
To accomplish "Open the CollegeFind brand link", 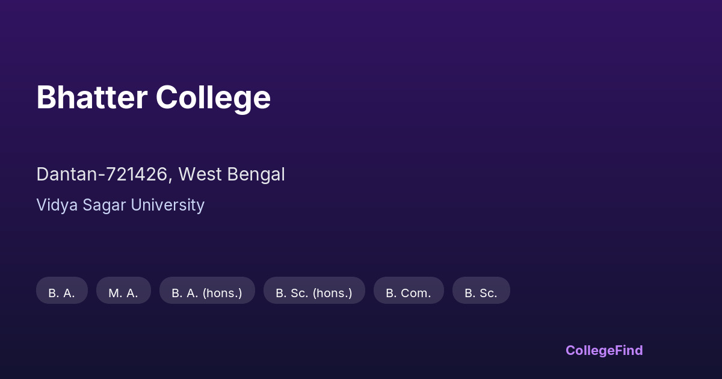I will point(604,351).
